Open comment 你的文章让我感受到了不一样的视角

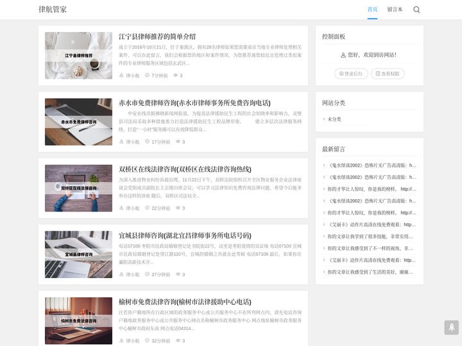tap(370, 249)
